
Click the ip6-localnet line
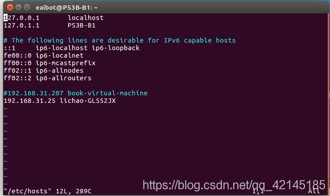tap(44, 55)
